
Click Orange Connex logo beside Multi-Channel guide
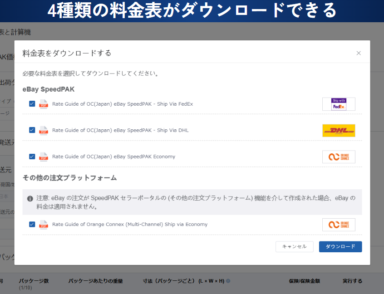coord(339,225)
